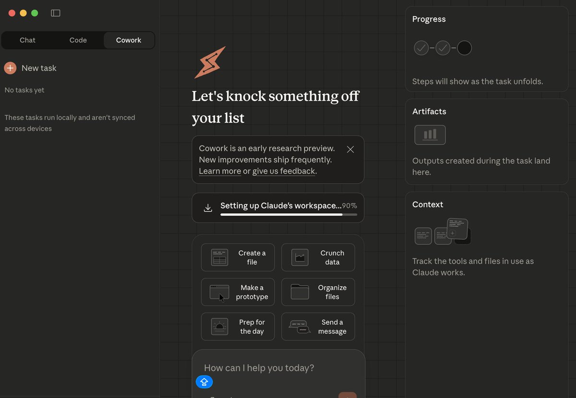Click Track the tools and files text

coord(473,267)
